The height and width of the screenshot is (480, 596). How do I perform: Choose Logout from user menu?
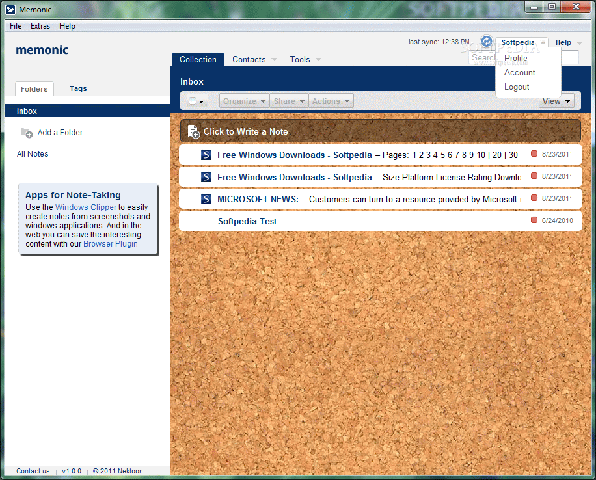coord(517,87)
